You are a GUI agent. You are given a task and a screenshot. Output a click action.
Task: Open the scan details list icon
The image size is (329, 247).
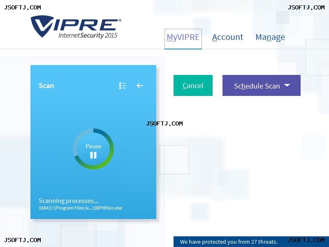point(123,86)
